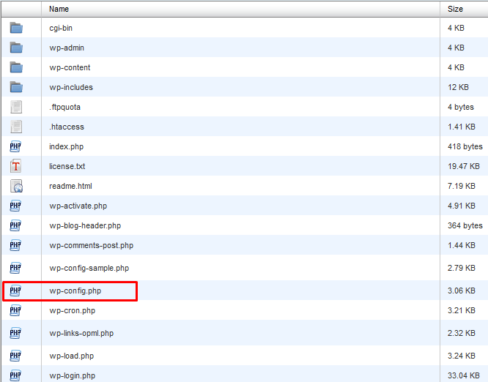Click the PHP icon for wp-comments-post.php
The image size is (488, 382).
click(15, 246)
